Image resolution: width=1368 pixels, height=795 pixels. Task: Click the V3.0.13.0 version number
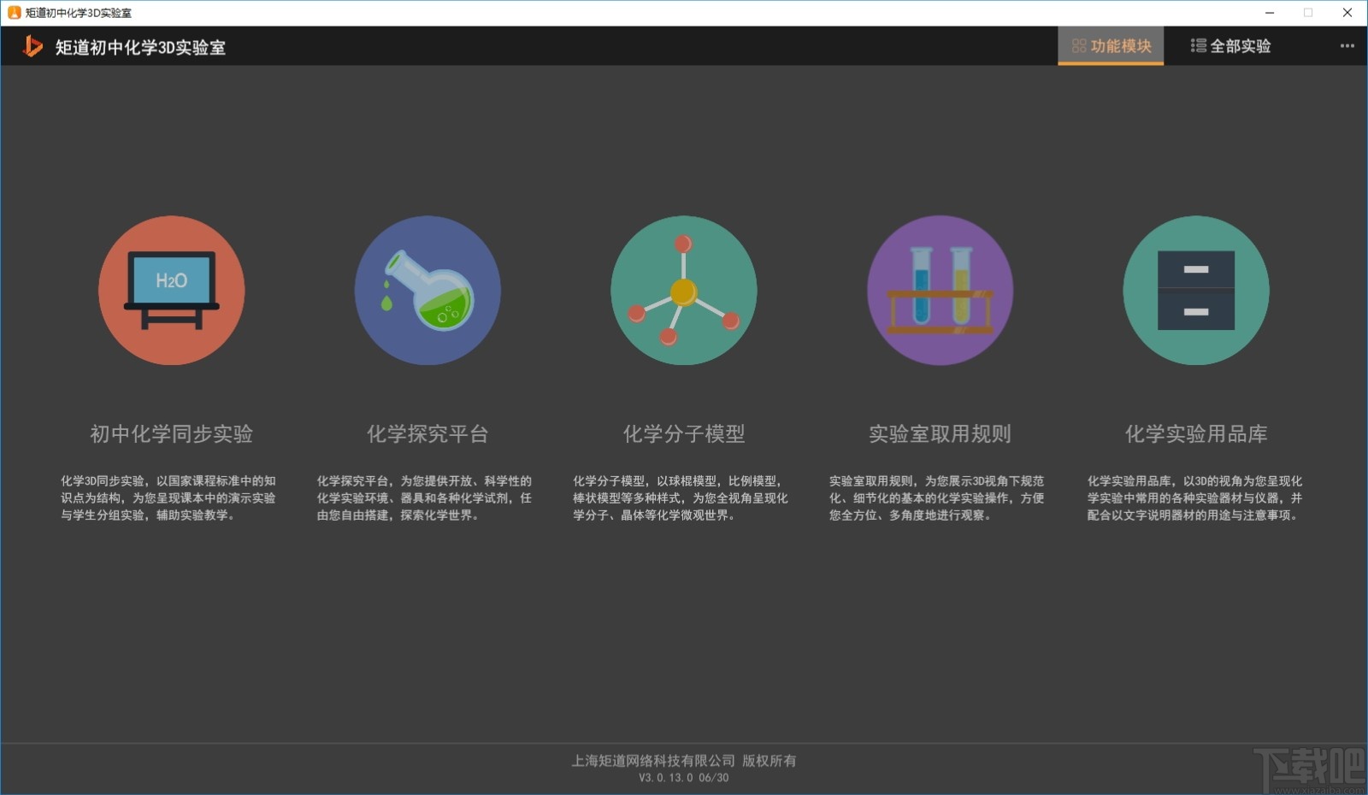pos(684,778)
